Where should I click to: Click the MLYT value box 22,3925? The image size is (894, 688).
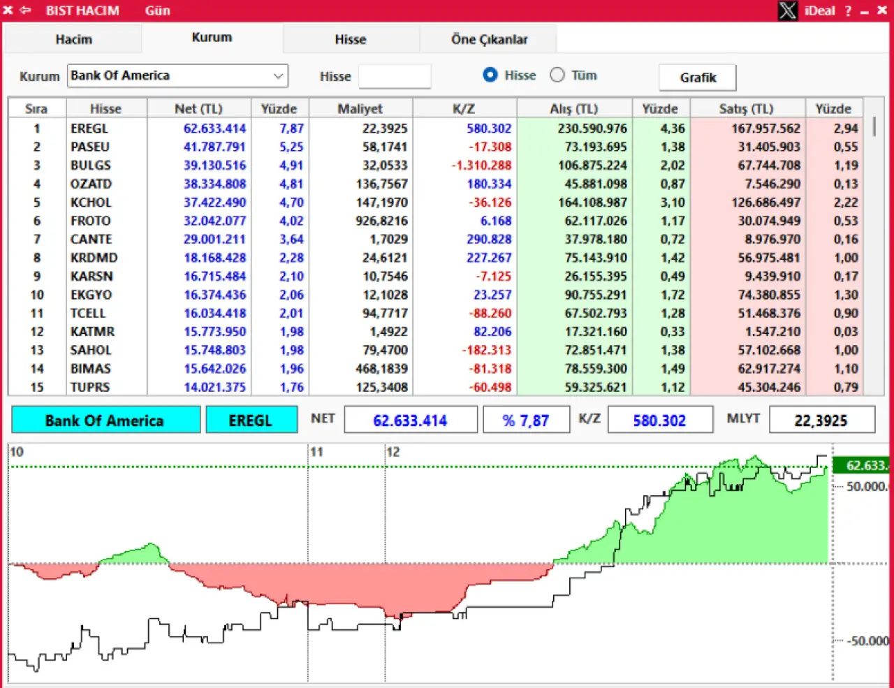[x=821, y=420]
